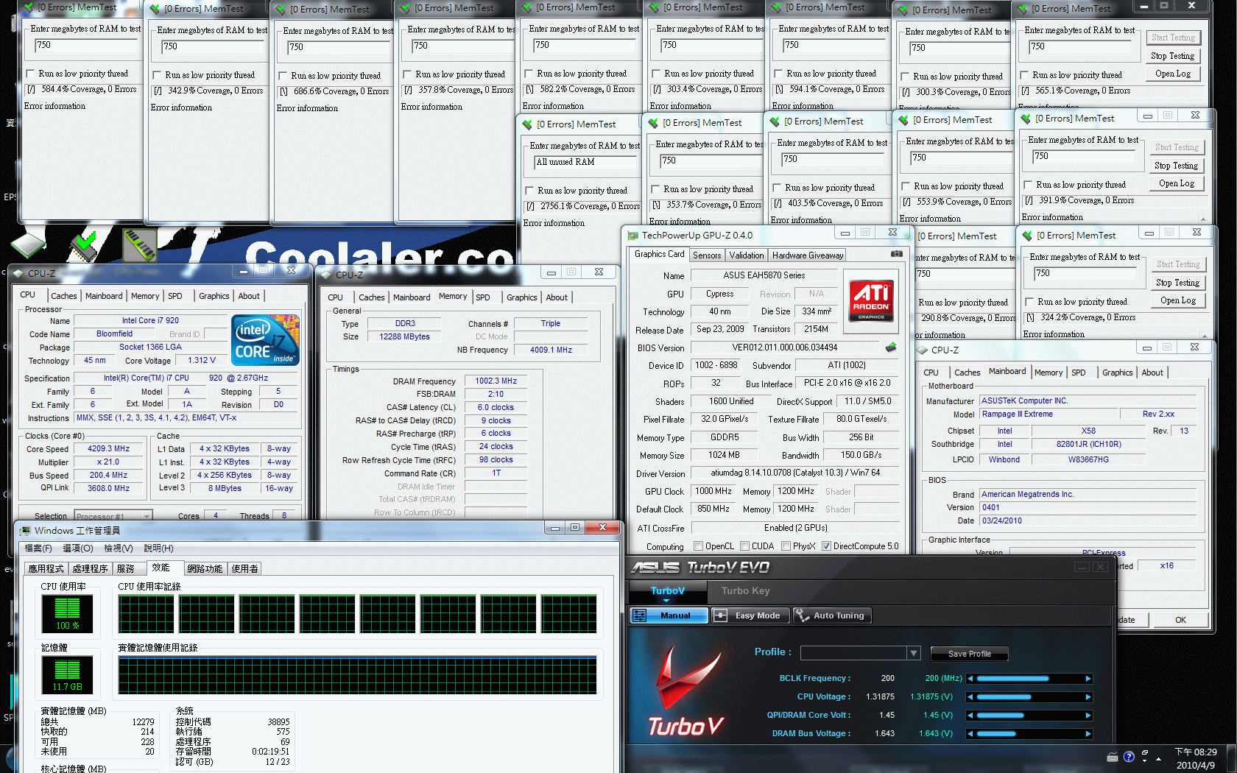Enable low priority thread in 2756.1% MemTest
The width and height of the screenshot is (1237, 773).
pyautogui.click(x=529, y=191)
